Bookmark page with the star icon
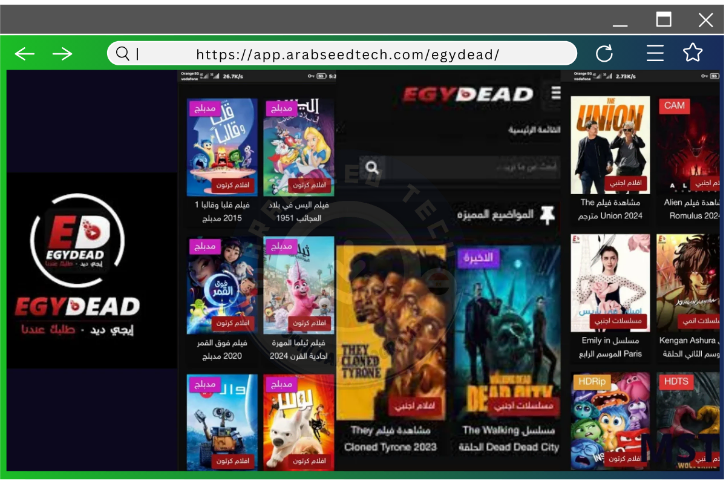This screenshot has height=484, width=726. pyautogui.click(x=692, y=53)
